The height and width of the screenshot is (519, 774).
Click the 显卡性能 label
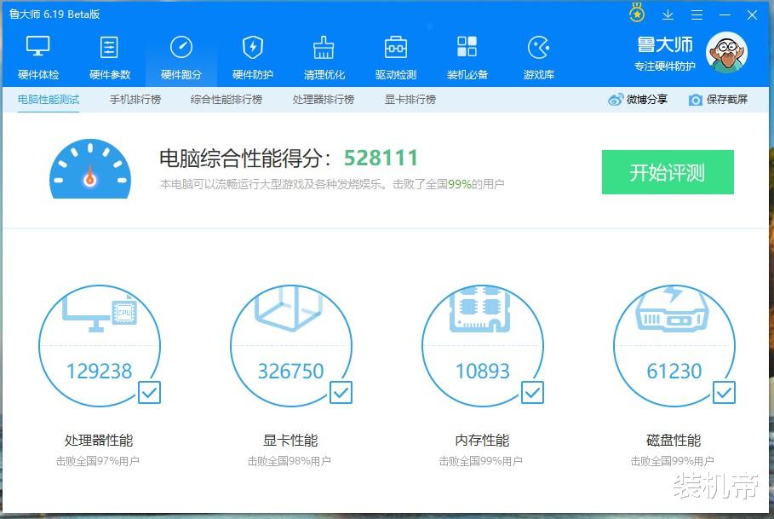pos(290,440)
